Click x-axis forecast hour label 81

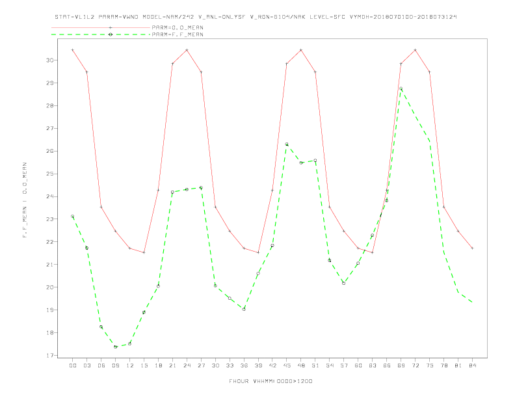[x=458, y=365]
